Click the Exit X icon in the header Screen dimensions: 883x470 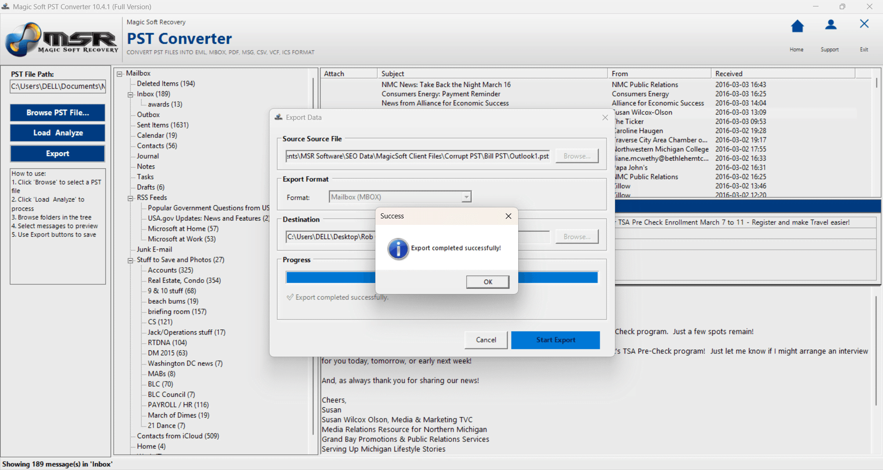(x=864, y=23)
